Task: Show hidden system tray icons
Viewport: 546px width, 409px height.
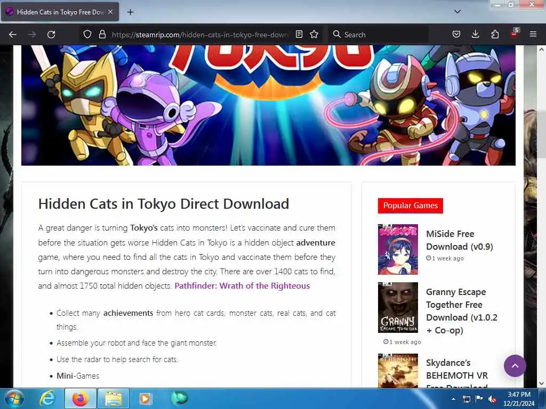Action: pyautogui.click(x=453, y=399)
